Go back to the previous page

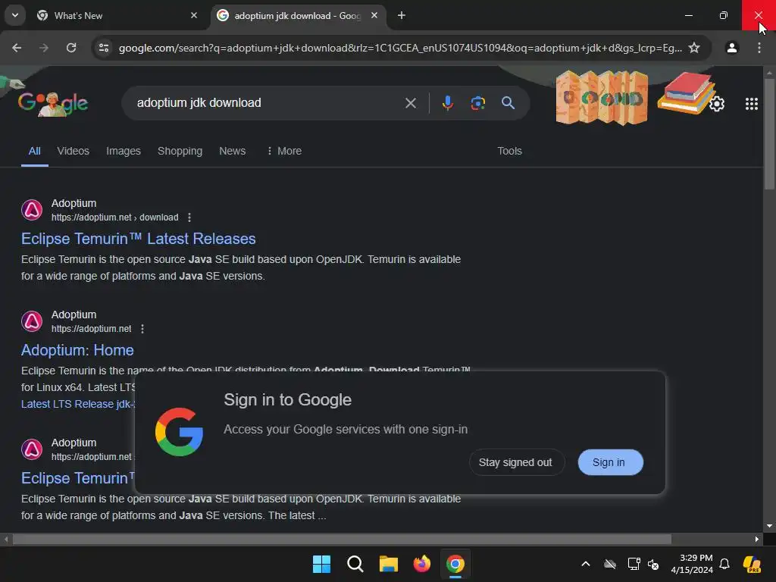tap(17, 48)
